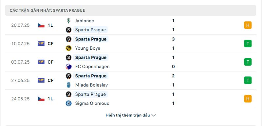Click the Mlada Boleslav club crest
The width and height of the screenshot is (262, 126).
(68, 85)
